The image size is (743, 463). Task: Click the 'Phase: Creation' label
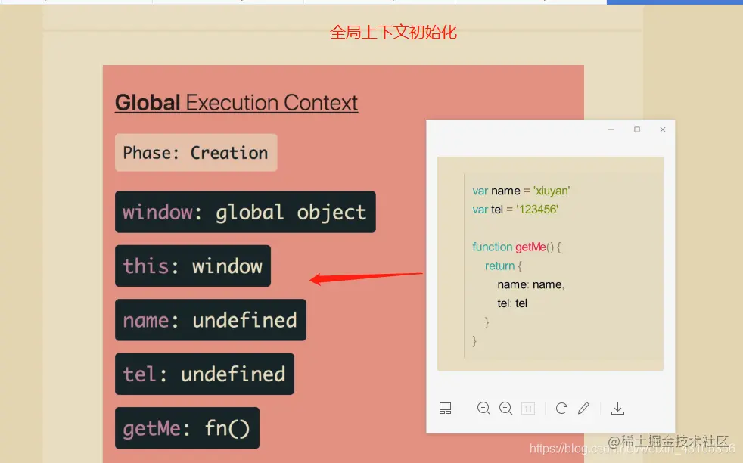(x=196, y=153)
